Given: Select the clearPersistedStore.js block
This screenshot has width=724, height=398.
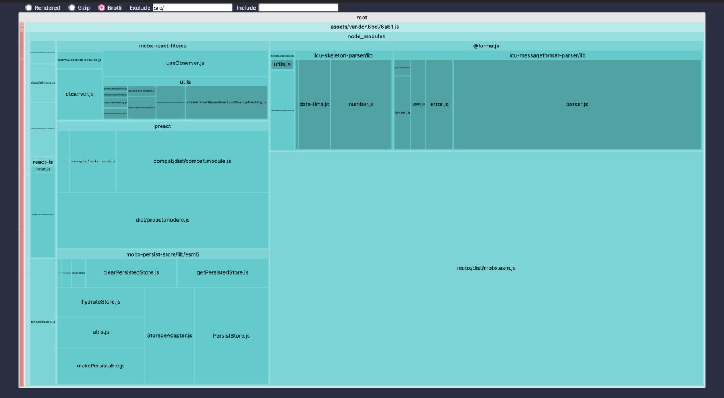Looking at the screenshot, I should 131,272.
